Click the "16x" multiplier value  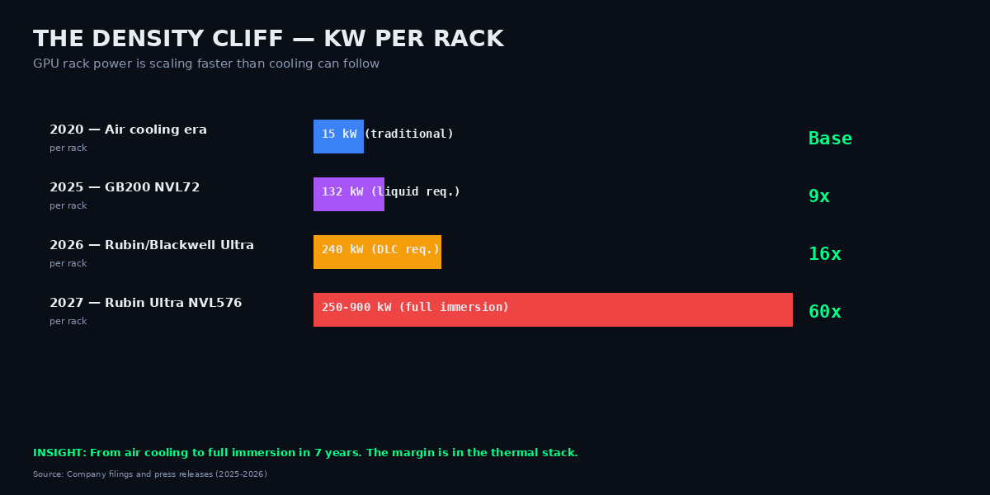click(824, 255)
